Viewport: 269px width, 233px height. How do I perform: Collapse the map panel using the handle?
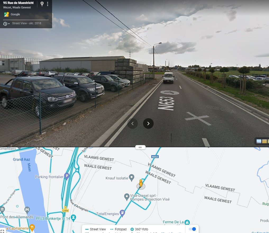140,147
